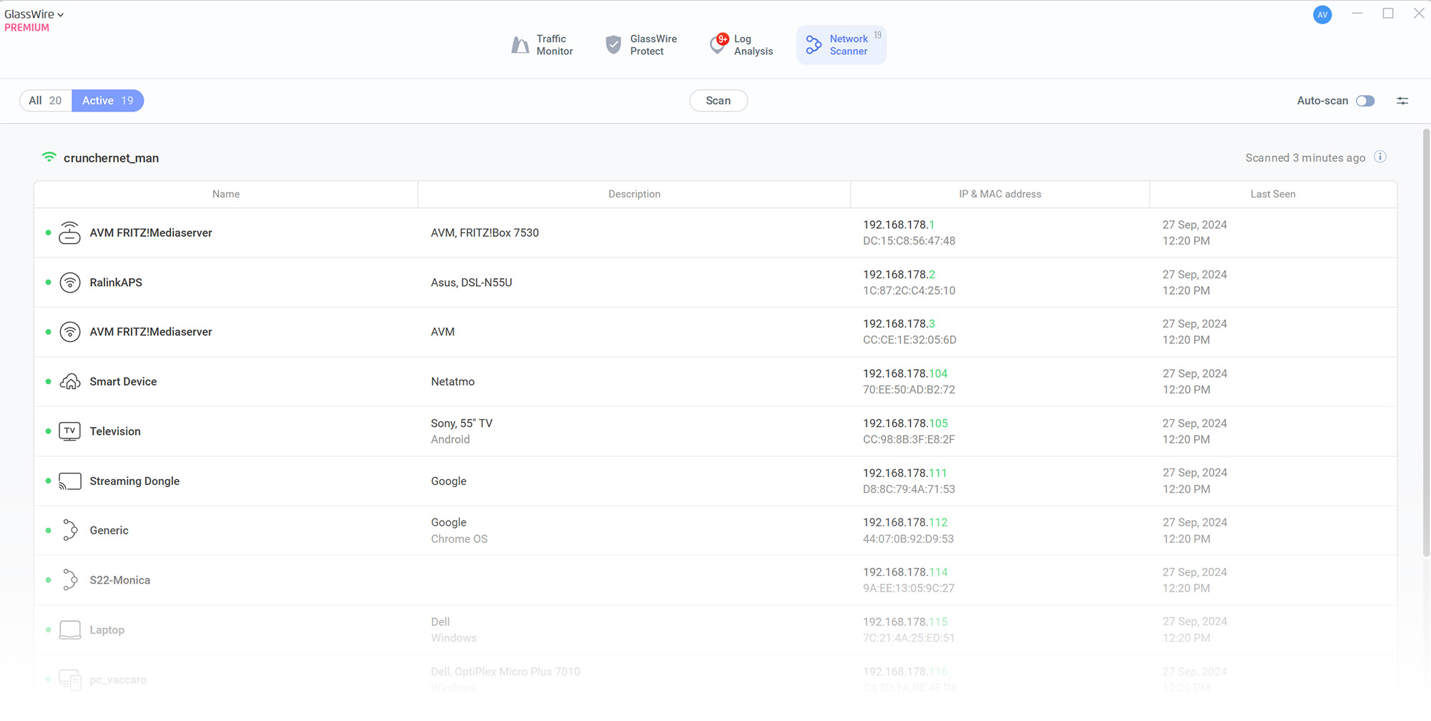Click the Wi-Fi access point icon beside RalinkAPS
The image size is (1431, 721).
(69, 283)
